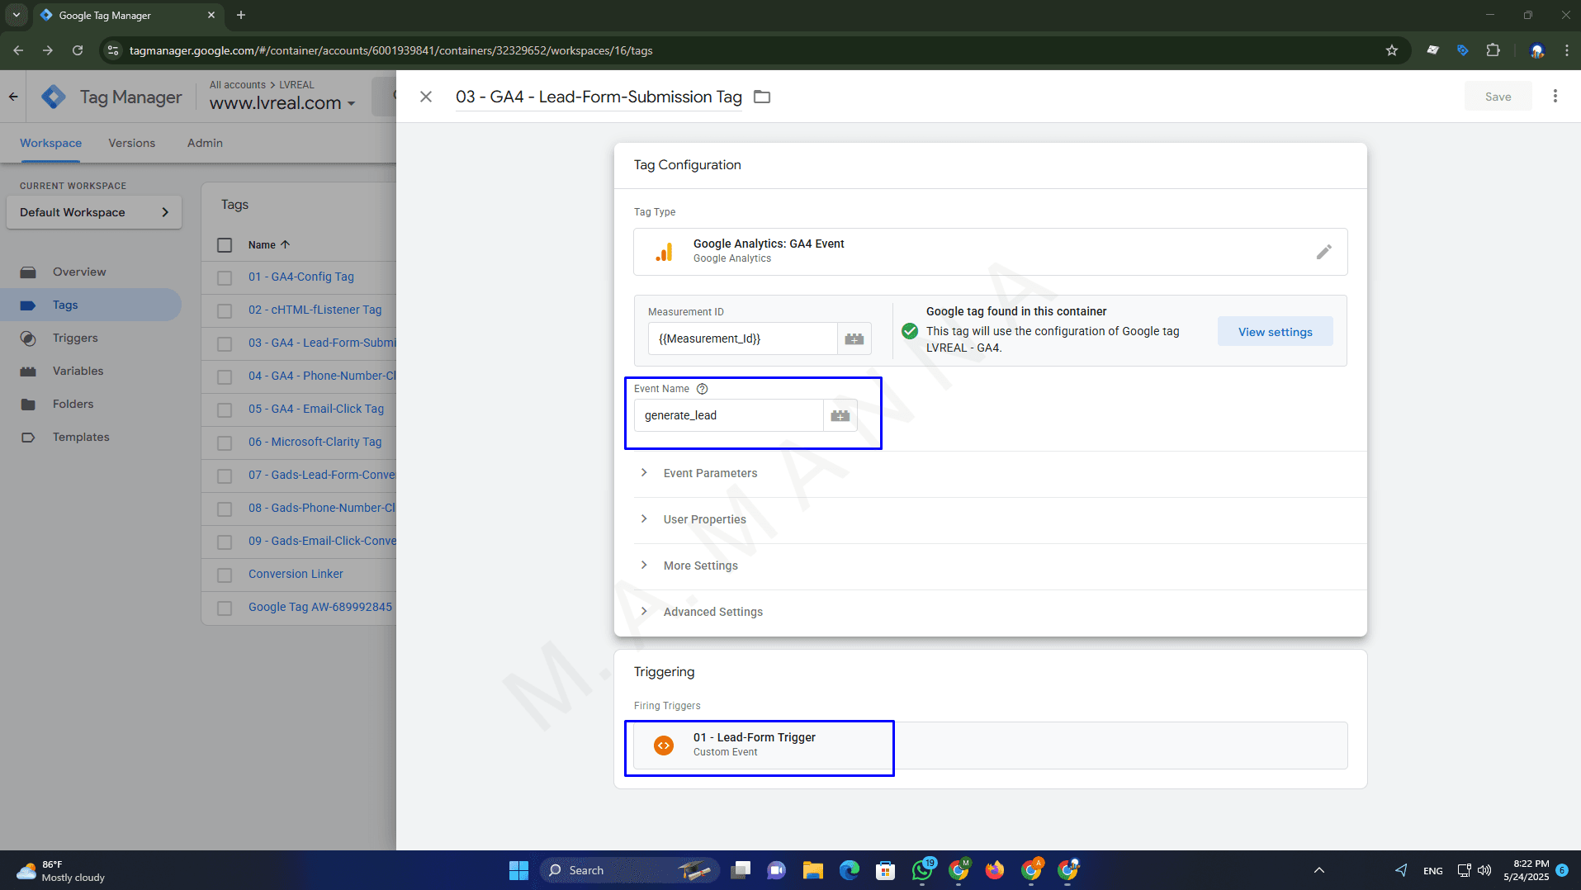Tick the checkbox for 01 - GA4-Config Tag
Screen dimensions: 1581x890
click(225, 277)
